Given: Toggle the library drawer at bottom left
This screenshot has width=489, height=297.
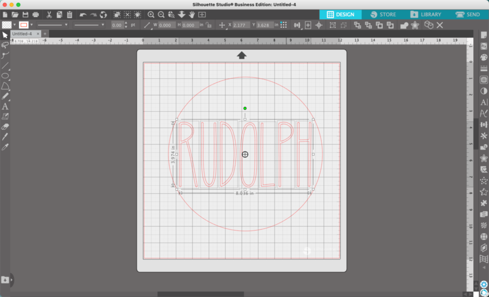Looking at the screenshot, I should [x=5, y=280].
